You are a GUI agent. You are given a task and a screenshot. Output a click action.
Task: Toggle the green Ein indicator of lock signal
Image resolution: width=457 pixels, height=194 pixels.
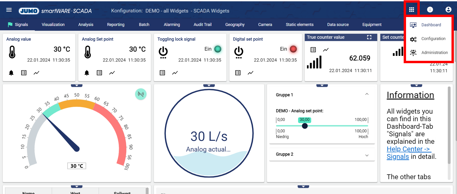click(218, 49)
